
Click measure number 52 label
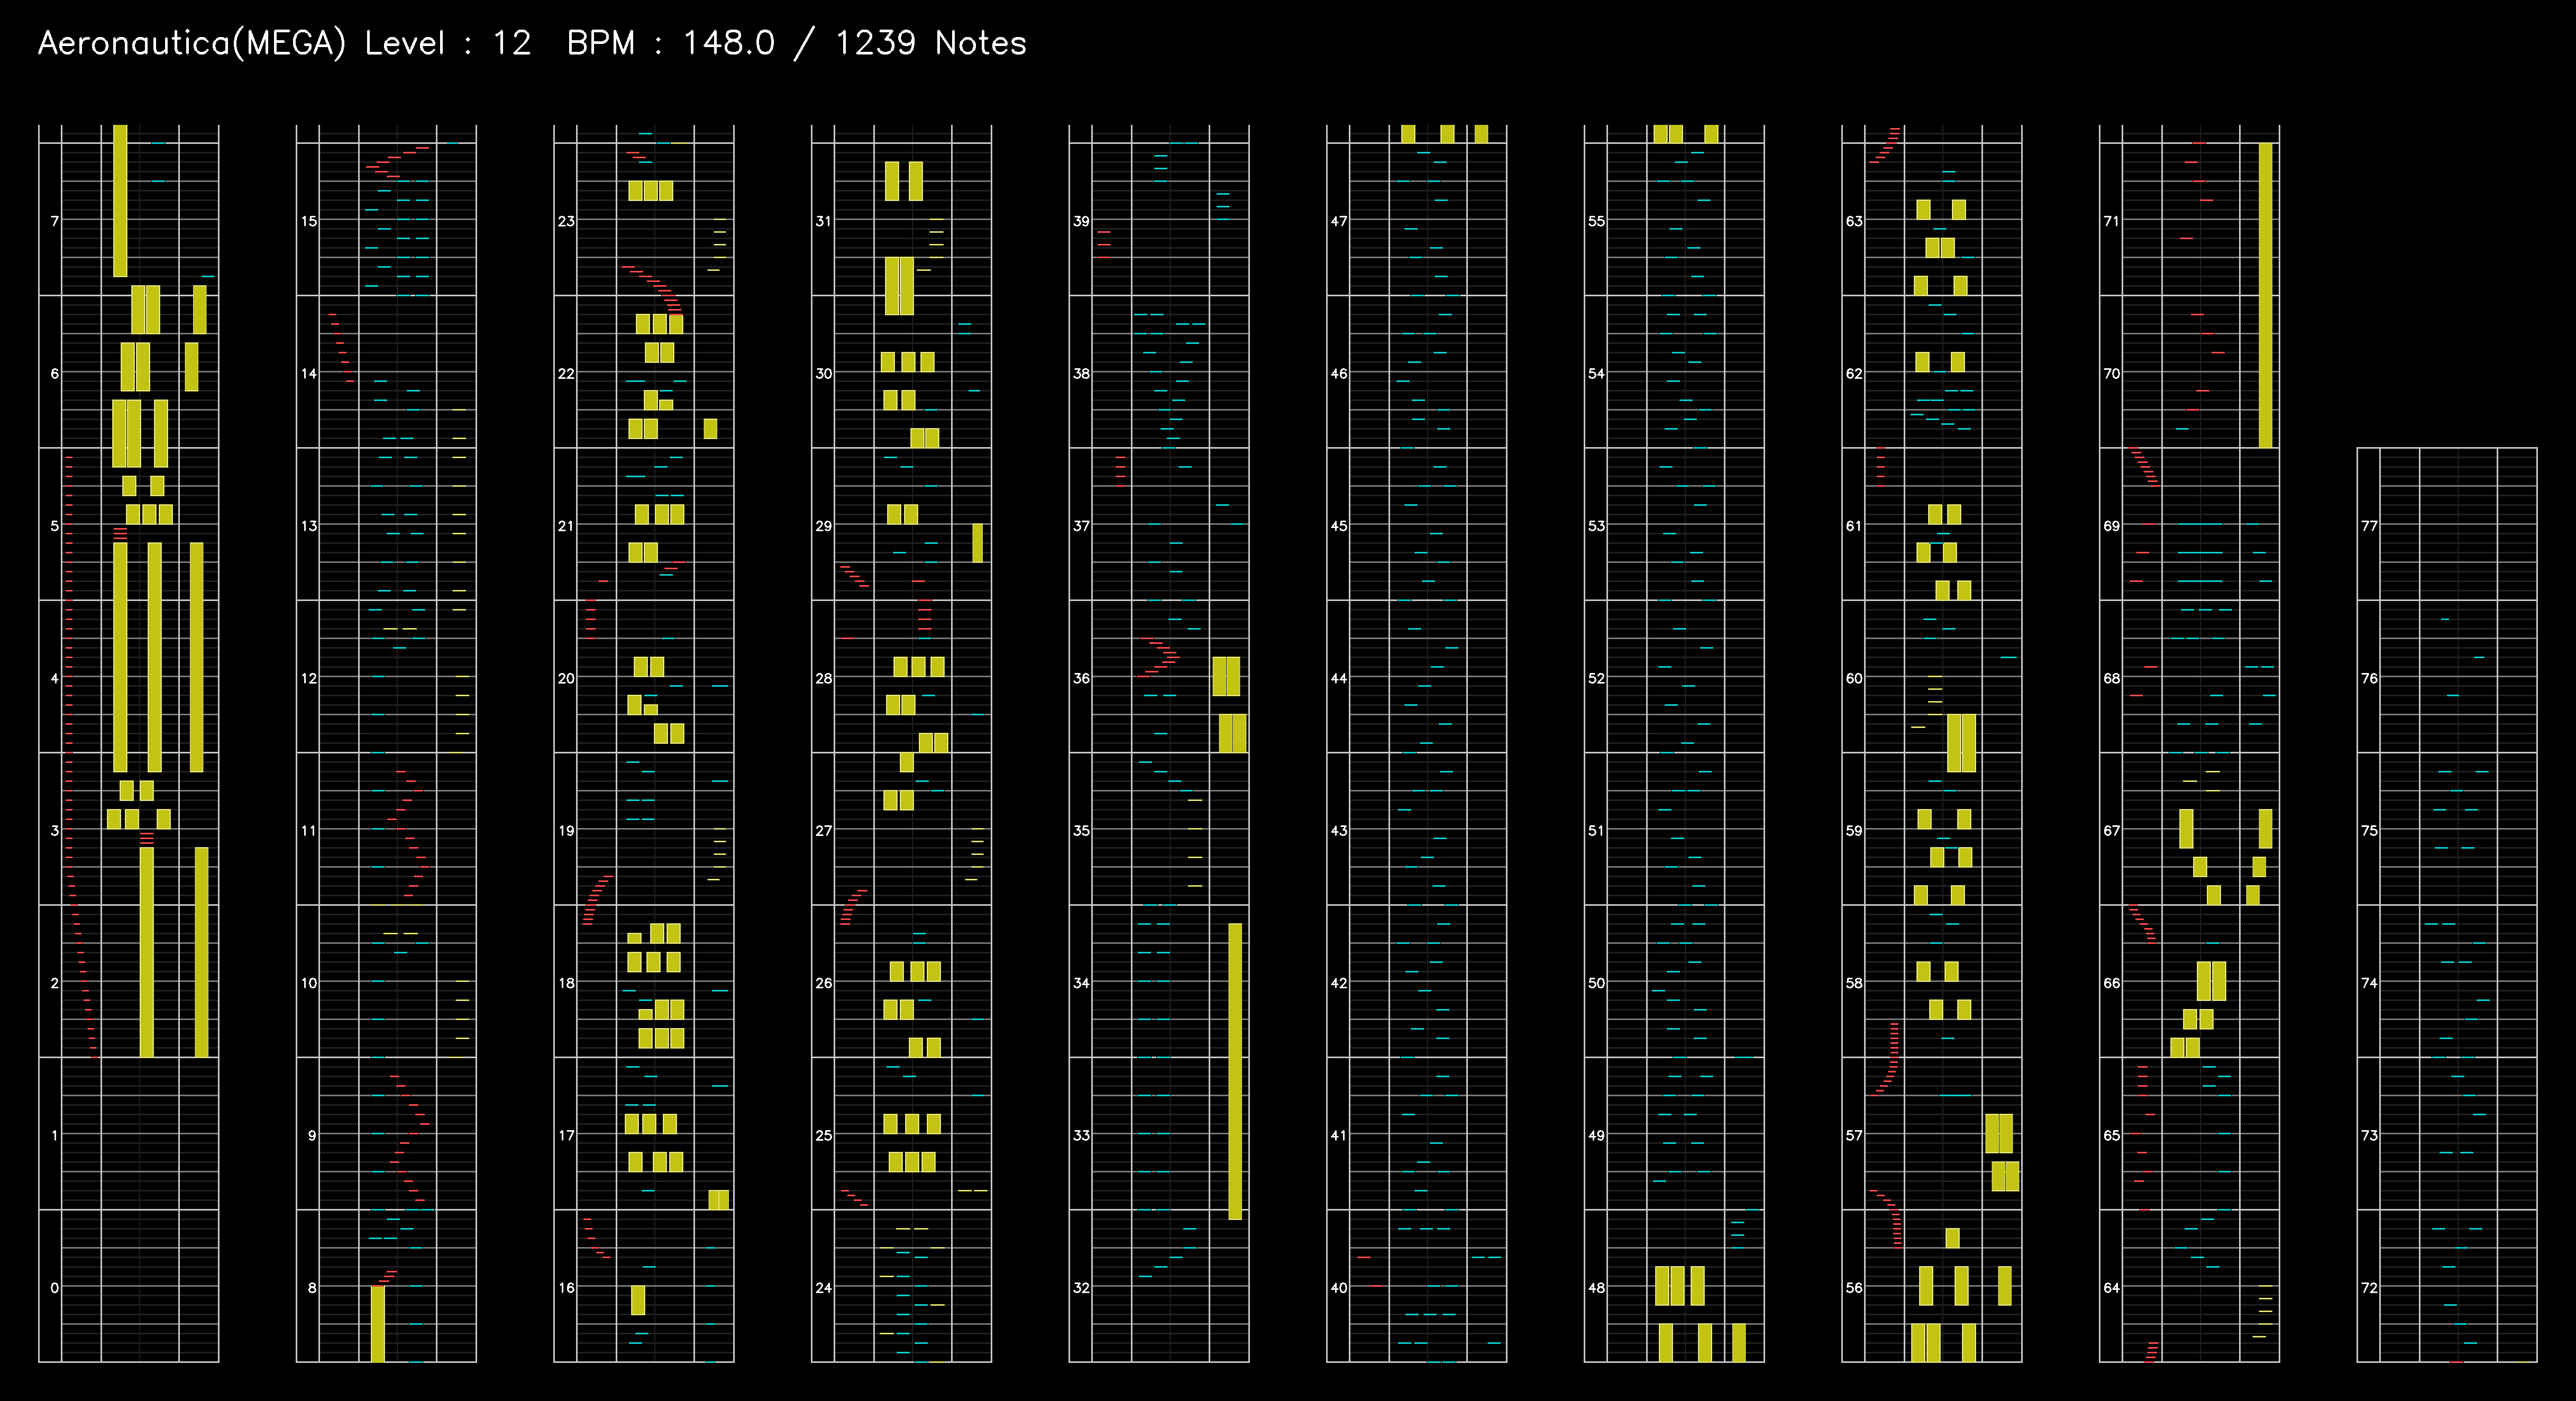pos(1596,678)
